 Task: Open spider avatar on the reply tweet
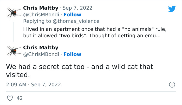coord(14,51)
